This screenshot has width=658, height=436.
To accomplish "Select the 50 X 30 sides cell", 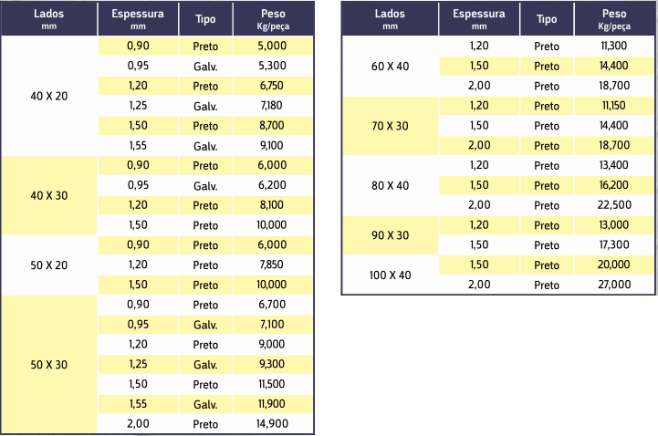I will click(49, 364).
